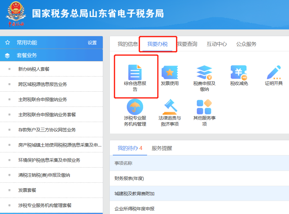
Task: Switch to the 我的信息 tab
Action: point(128,44)
